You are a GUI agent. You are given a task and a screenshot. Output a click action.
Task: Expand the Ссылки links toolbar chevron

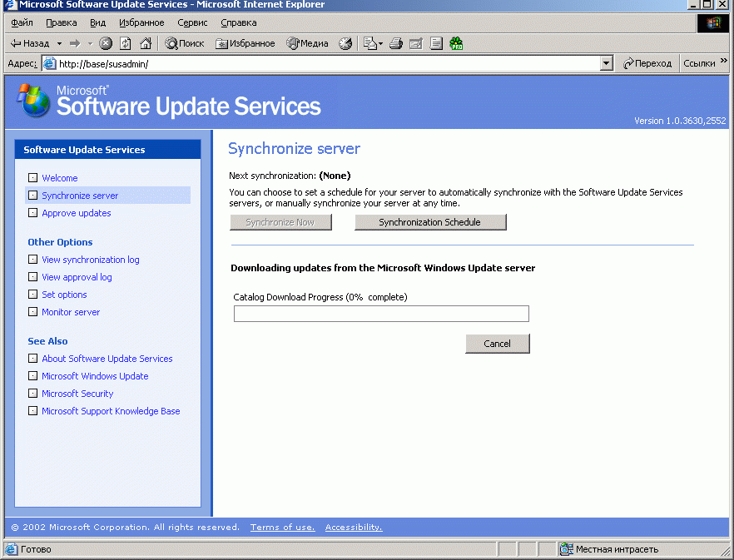tap(724, 61)
